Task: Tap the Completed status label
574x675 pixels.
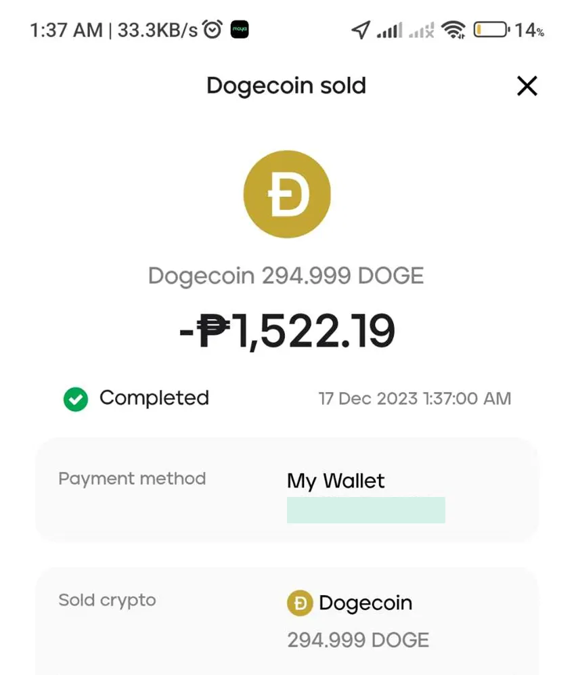Action: click(x=154, y=398)
